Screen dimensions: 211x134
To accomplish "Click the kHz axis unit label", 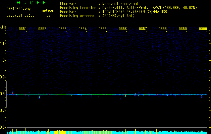I will pyautogui.click(x=3, y=27).
